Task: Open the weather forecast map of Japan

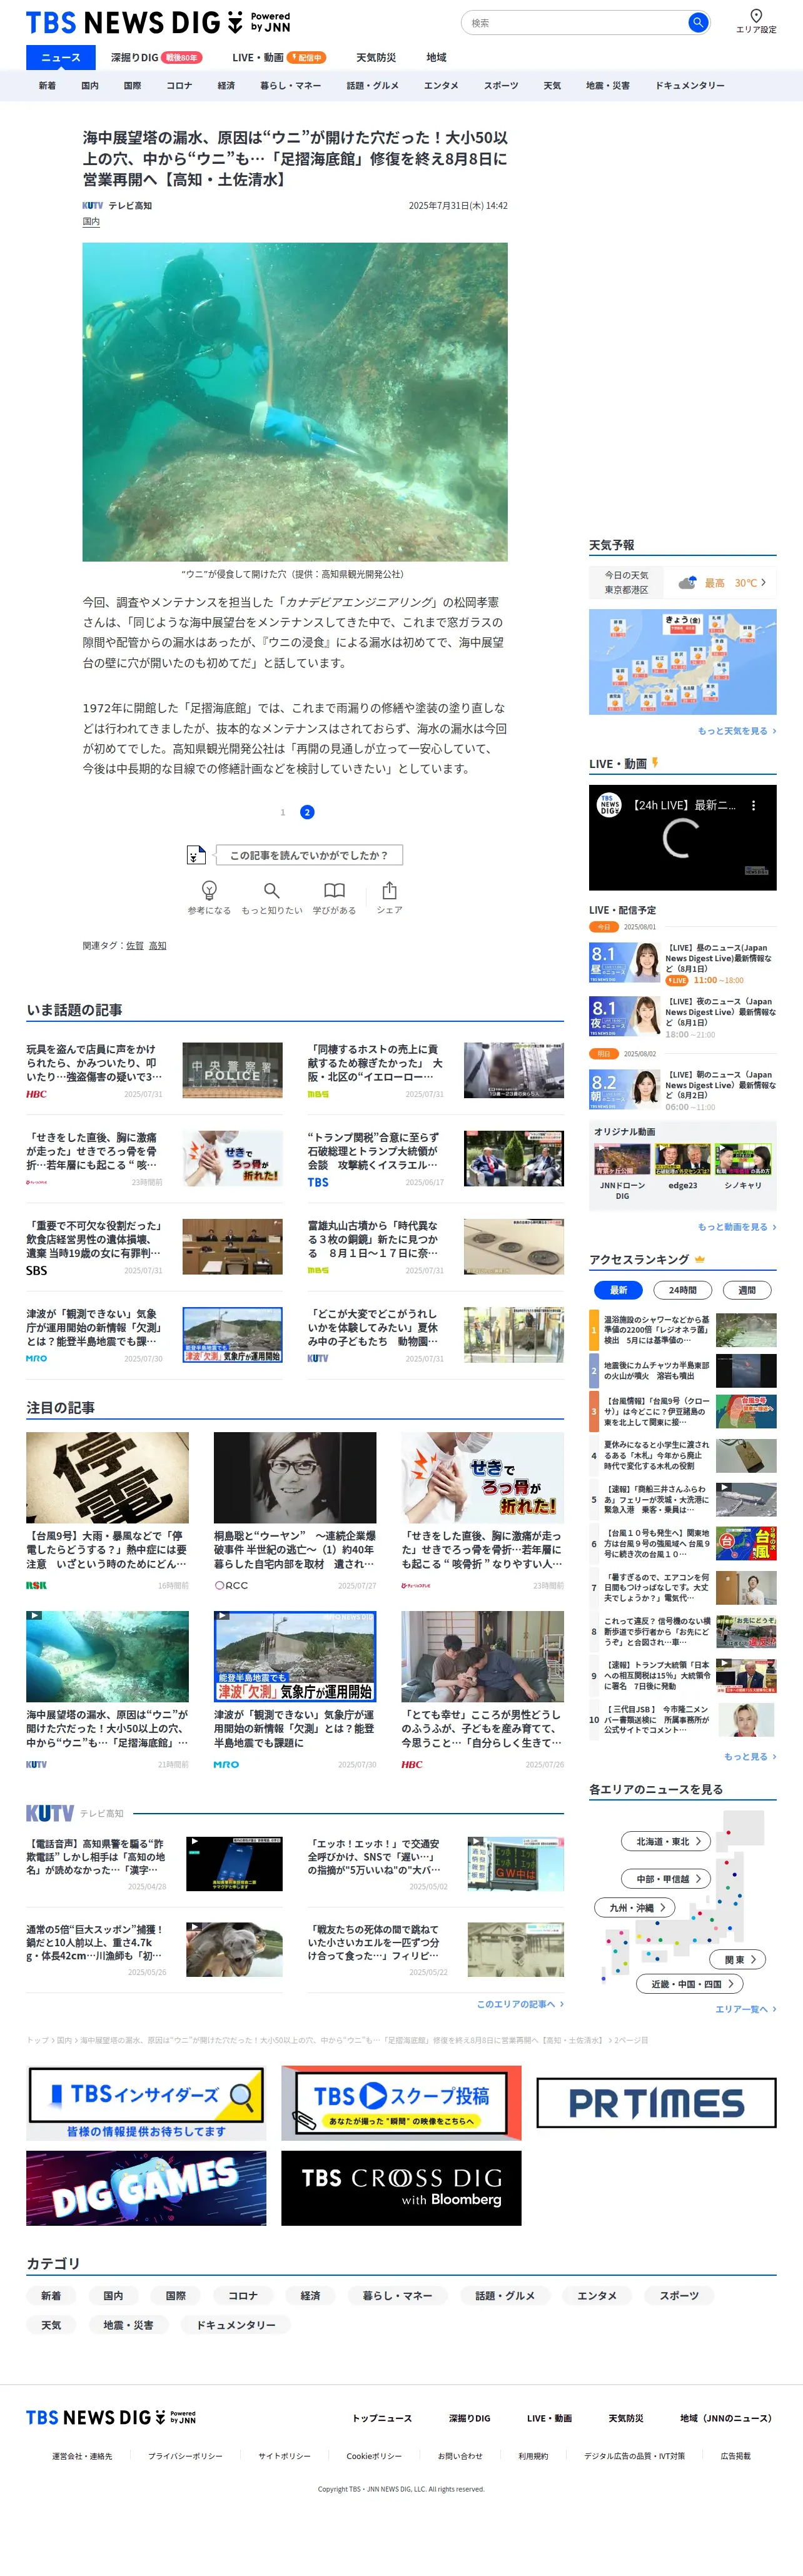Action: point(682,662)
